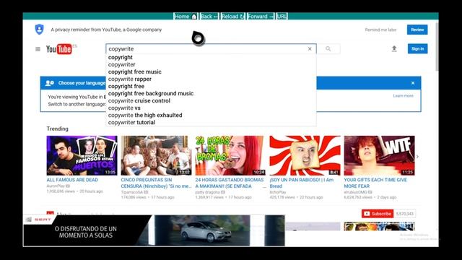Select suggestion "copyright"
Screen dimensions: 462x260
211,57
